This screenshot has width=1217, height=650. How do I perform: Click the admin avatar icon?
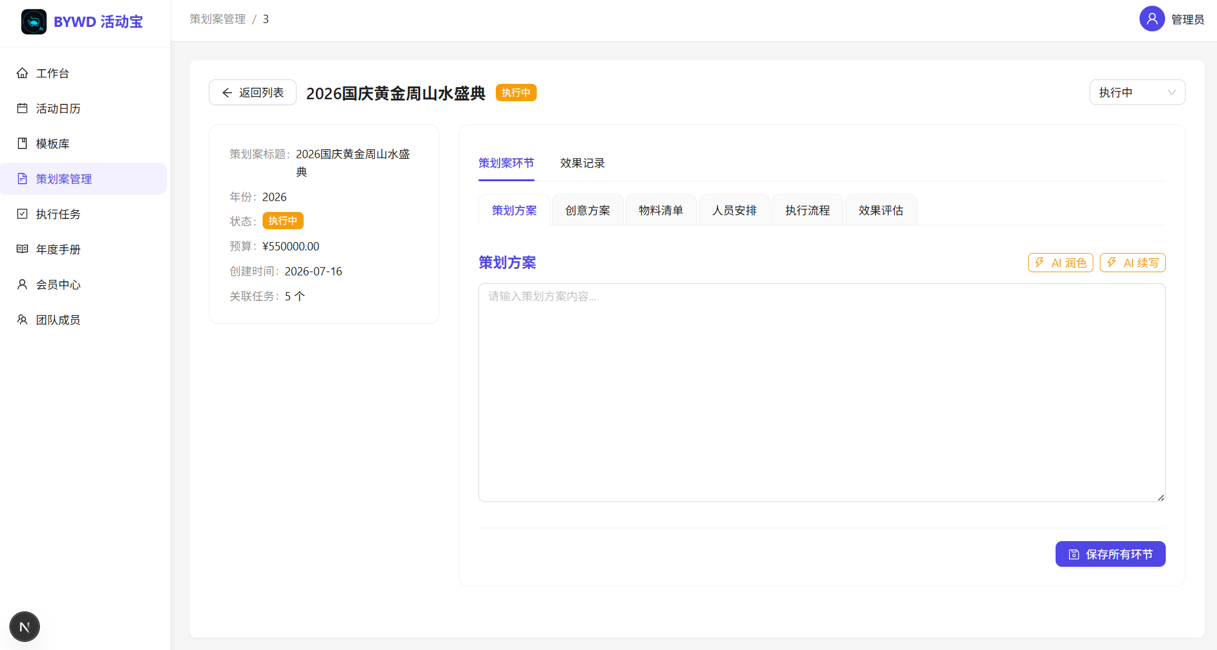coord(1152,19)
